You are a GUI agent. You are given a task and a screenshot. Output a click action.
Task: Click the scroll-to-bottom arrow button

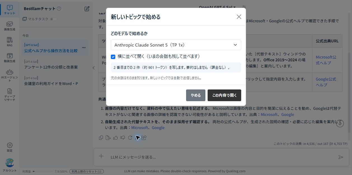tap(340, 123)
